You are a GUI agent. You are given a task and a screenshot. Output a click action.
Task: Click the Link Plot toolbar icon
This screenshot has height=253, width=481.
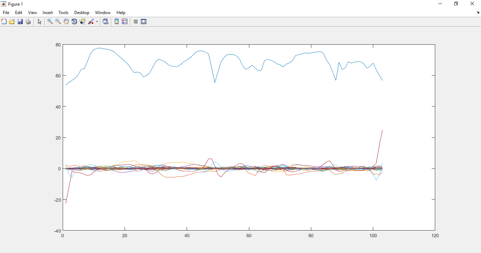(x=105, y=21)
